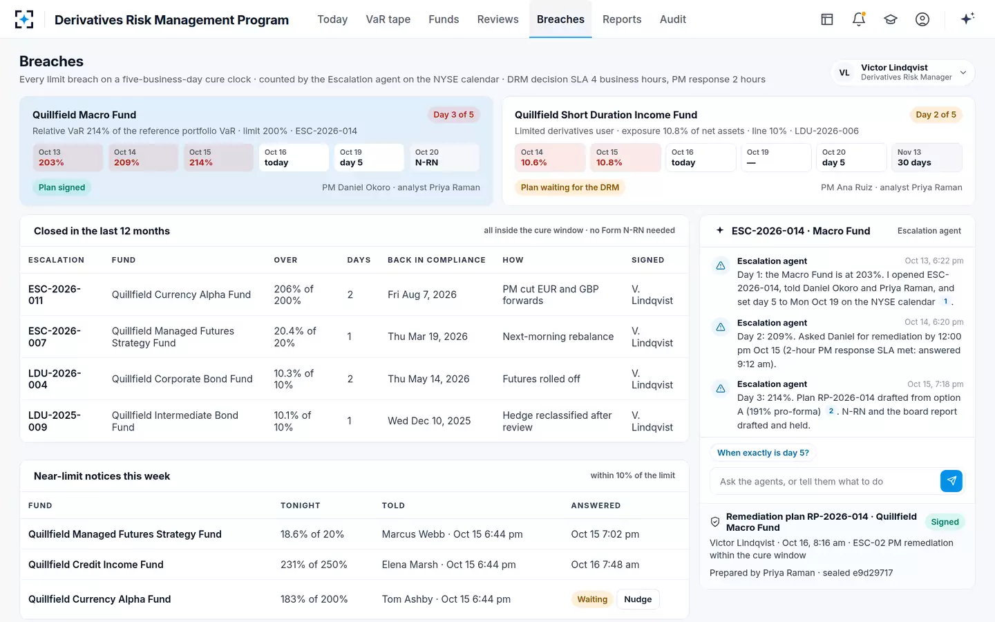Click the Waiting status badge
Viewport: 995px width, 622px height.
(592, 599)
